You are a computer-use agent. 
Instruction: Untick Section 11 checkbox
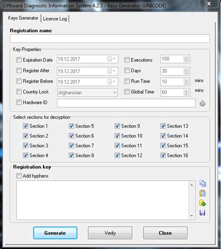click(x=117, y=146)
